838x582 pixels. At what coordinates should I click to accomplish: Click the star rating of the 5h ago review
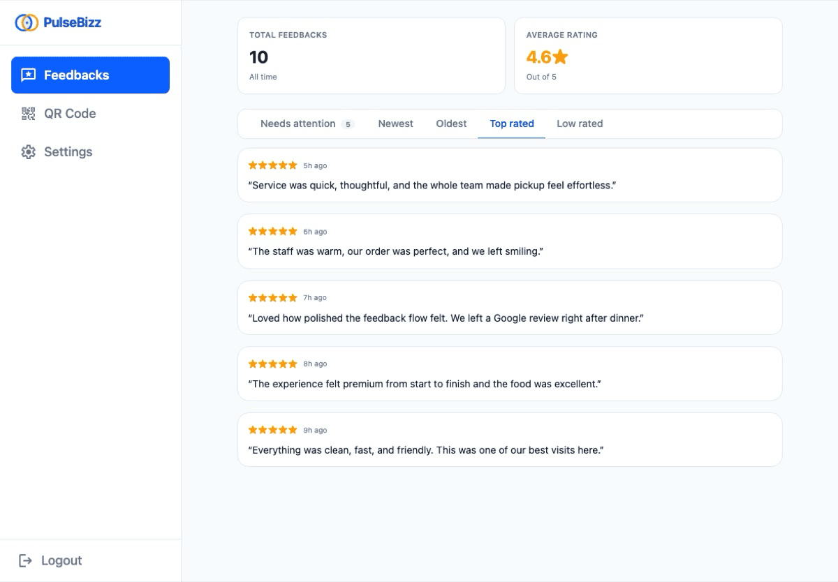pos(273,165)
